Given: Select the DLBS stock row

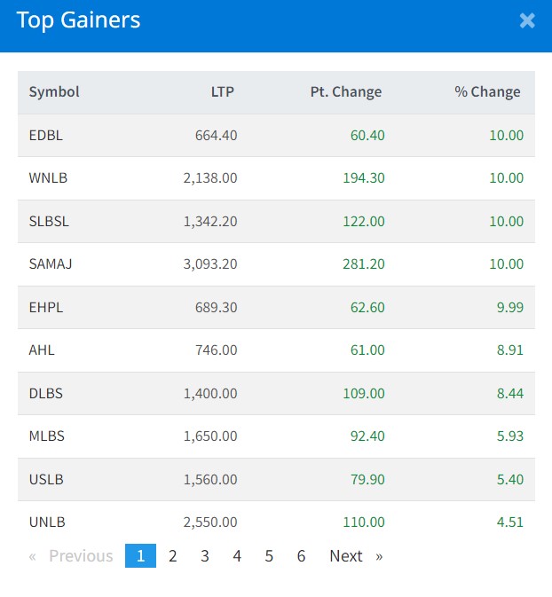Looking at the screenshot, I should 46,393.
